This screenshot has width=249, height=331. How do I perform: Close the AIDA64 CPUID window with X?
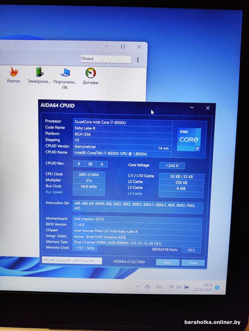[x=208, y=108]
